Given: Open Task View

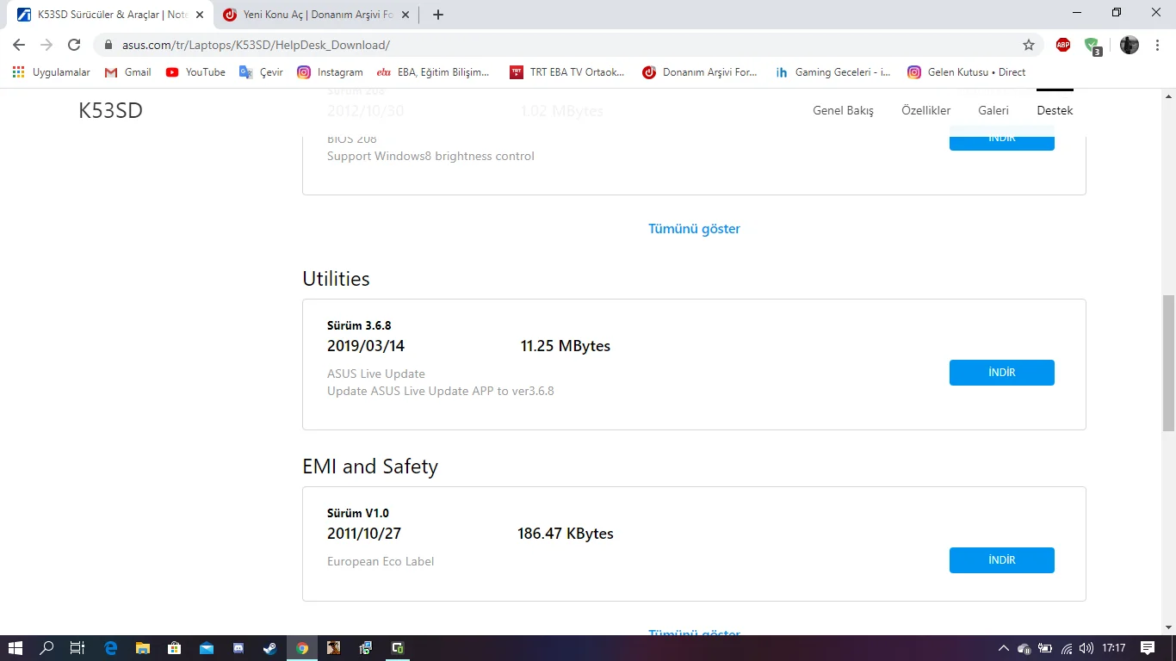Looking at the screenshot, I should pyautogui.click(x=77, y=648).
